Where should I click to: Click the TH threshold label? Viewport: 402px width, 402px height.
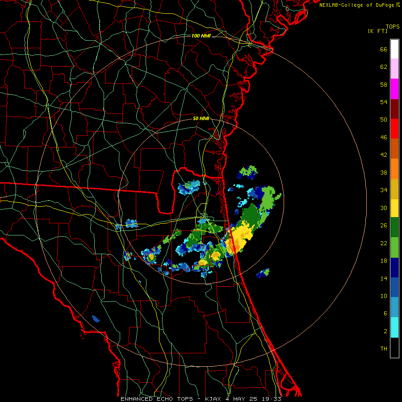pos(384,349)
